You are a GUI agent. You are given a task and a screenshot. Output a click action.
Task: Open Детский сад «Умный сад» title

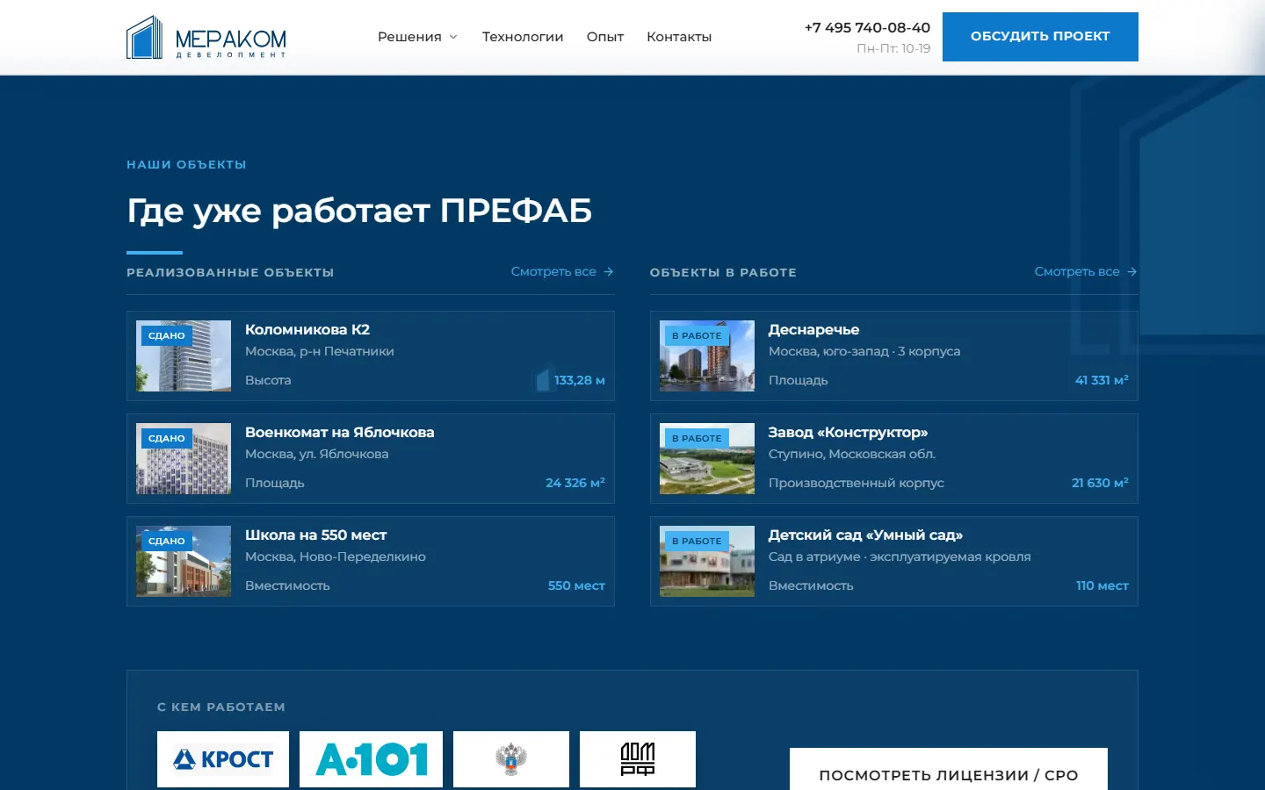pyautogui.click(x=866, y=535)
